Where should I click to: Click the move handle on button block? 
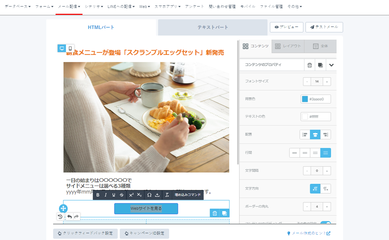[63, 209]
